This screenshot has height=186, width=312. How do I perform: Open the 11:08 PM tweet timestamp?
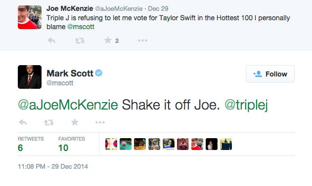click(53, 166)
